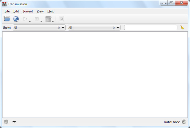Click the torrent search text field

coord(151,28)
